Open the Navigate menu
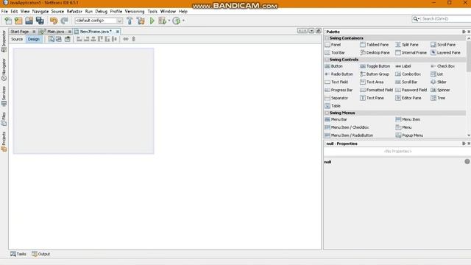The height and width of the screenshot is (265, 471). [40, 12]
